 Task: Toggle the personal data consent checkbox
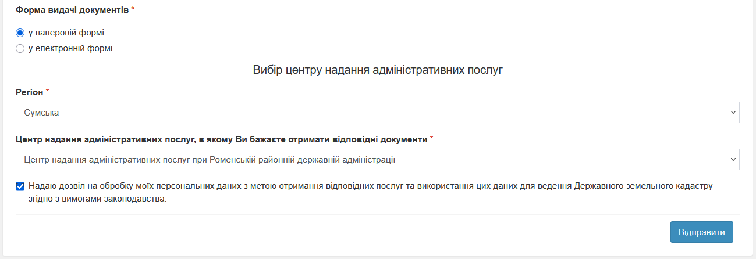pyautogui.click(x=20, y=186)
